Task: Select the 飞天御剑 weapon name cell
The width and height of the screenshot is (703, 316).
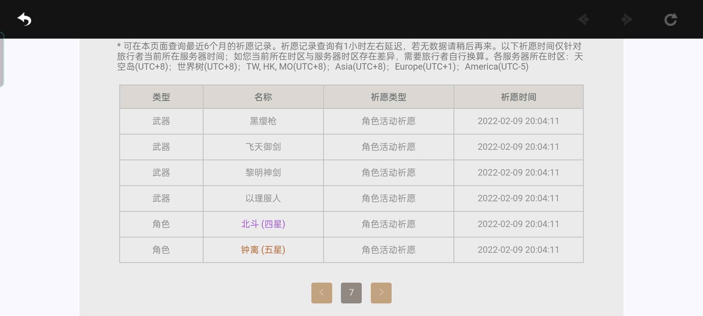Action: point(263,147)
